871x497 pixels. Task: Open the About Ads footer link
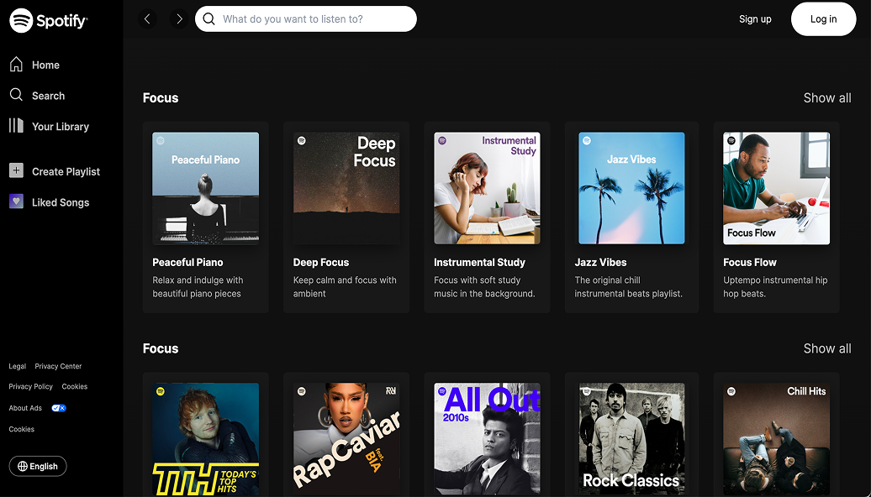25,408
